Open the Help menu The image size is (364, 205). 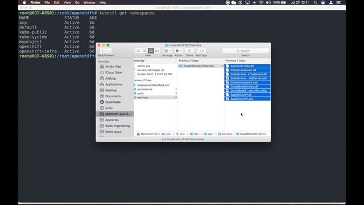102,2
